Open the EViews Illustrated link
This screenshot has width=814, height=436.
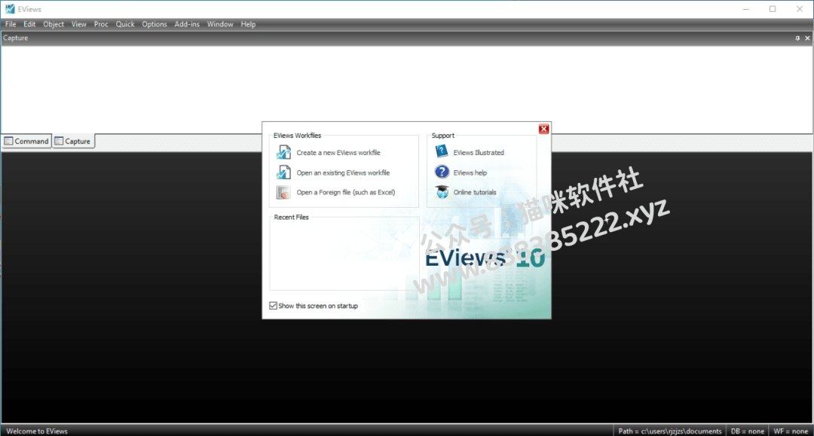pyautogui.click(x=479, y=152)
